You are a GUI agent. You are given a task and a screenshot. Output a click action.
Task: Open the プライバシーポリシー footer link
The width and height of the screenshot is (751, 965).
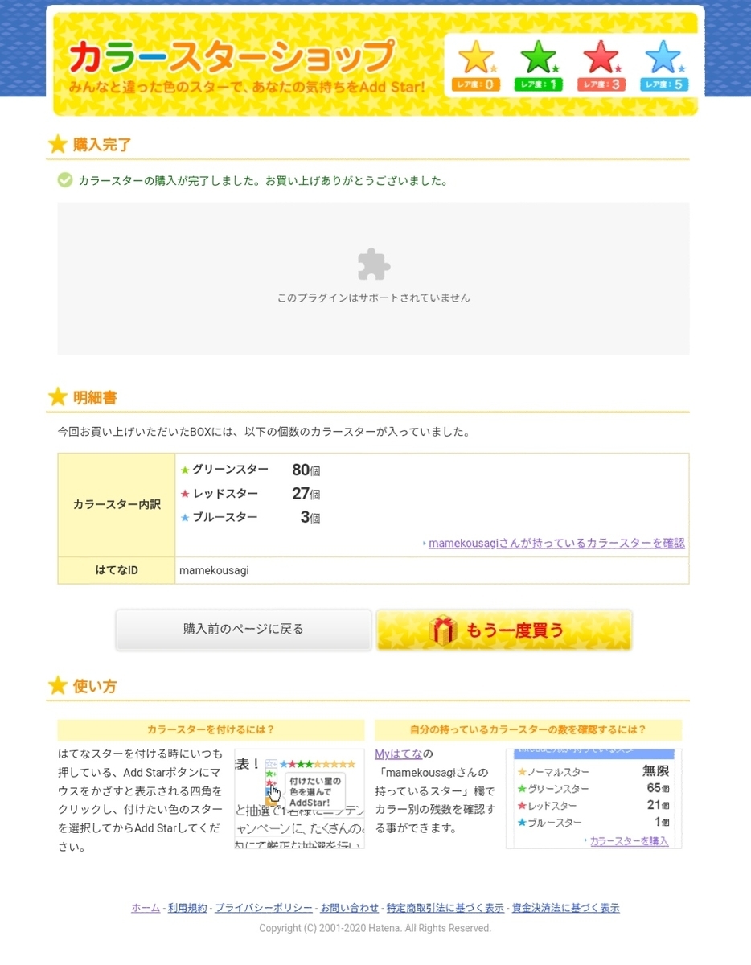(x=264, y=907)
